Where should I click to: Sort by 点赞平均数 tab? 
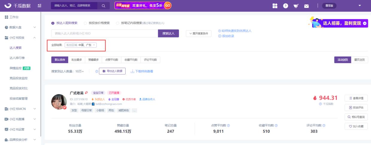[x=111, y=60]
